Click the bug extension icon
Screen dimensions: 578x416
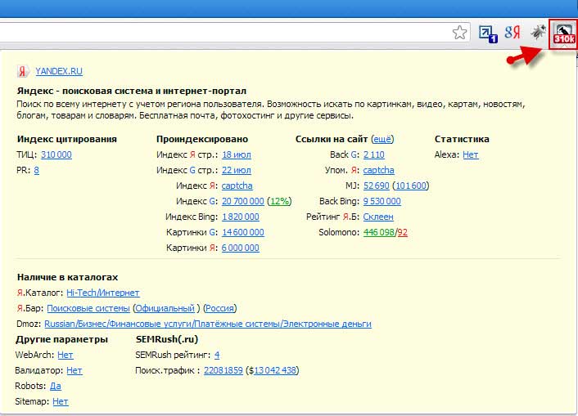pyautogui.click(x=538, y=33)
